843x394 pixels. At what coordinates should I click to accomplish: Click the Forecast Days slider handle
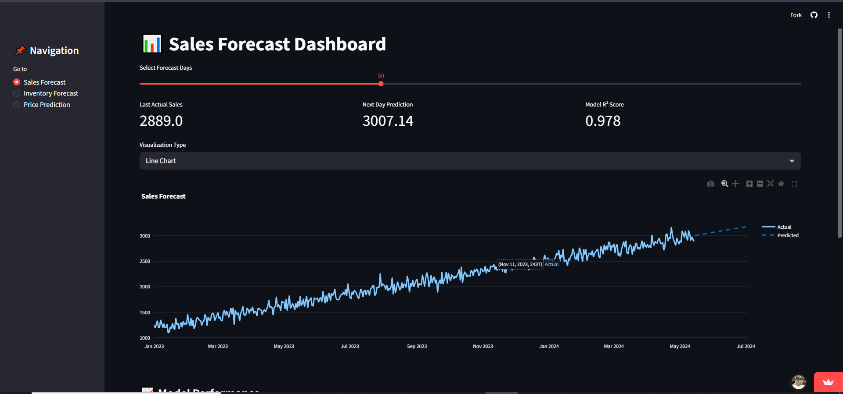tap(381, 84)
